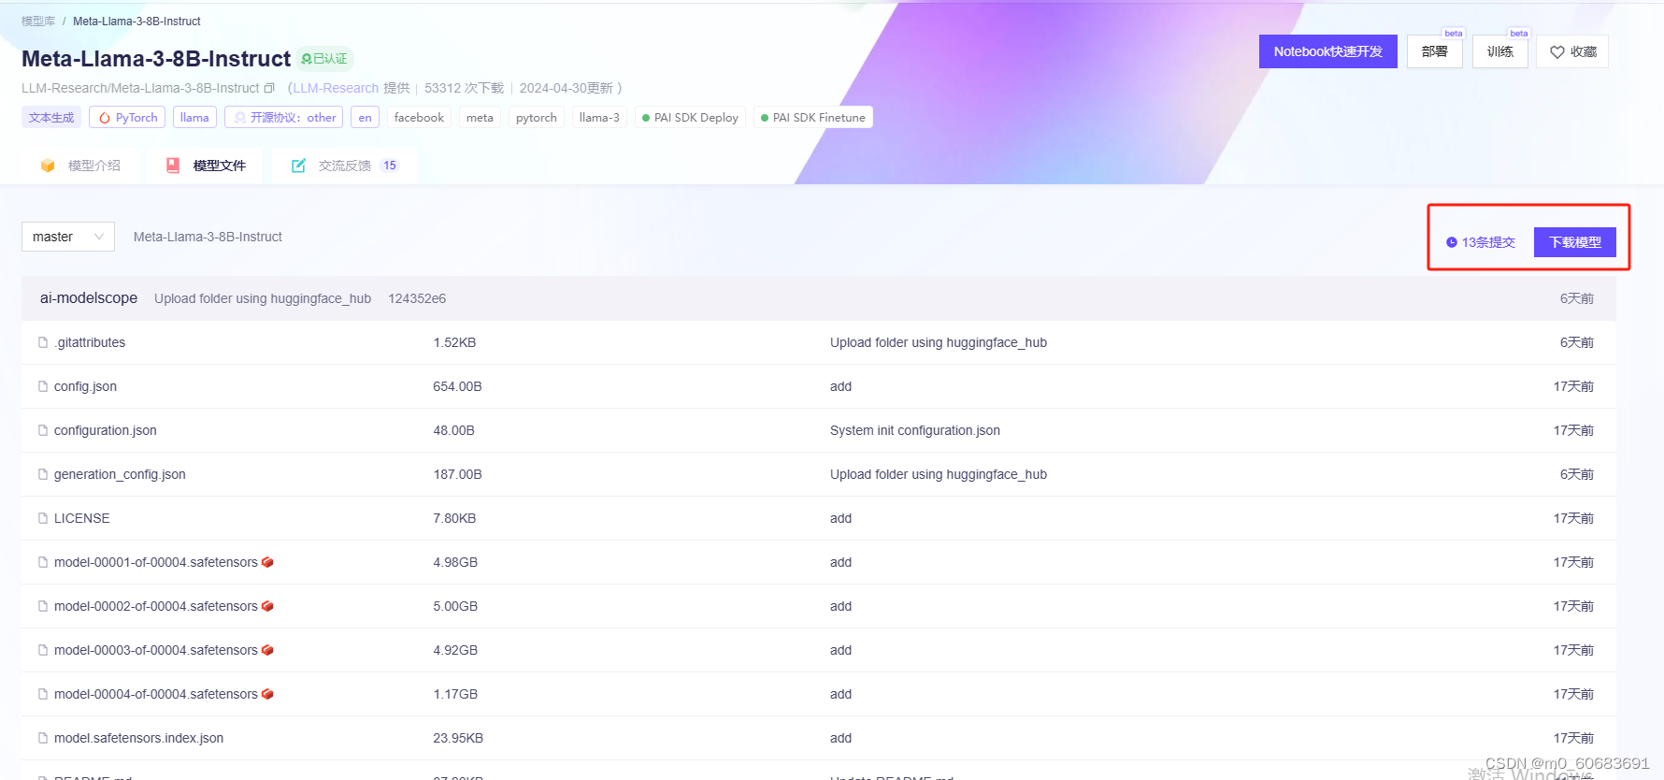Image resolution: width=1664 pixels, height=780 pixels.
Task: Click the ai-modelscope committer name
Action: pos(89,298)
